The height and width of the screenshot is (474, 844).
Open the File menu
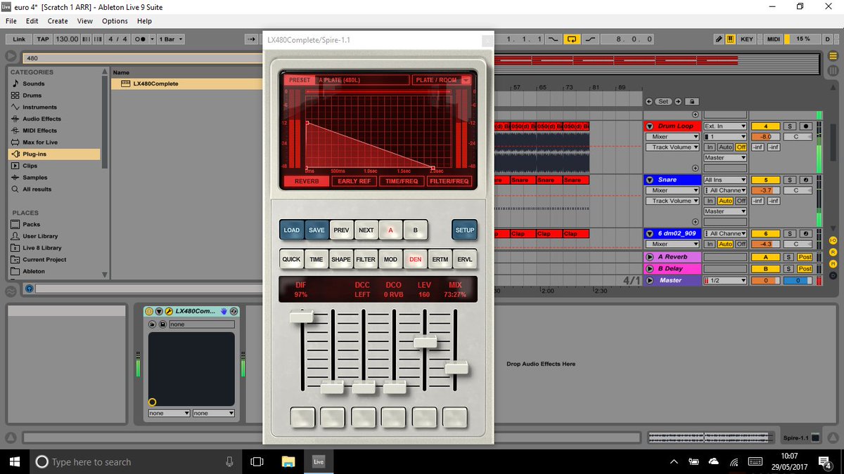coord(11,21)
